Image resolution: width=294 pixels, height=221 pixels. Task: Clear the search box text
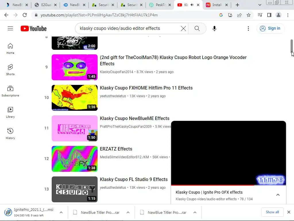click(x=183, y=28)
